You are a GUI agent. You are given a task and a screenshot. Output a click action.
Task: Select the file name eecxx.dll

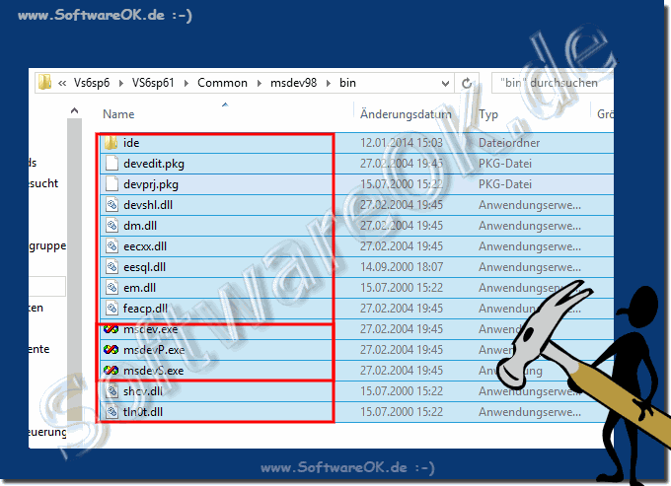145,246
